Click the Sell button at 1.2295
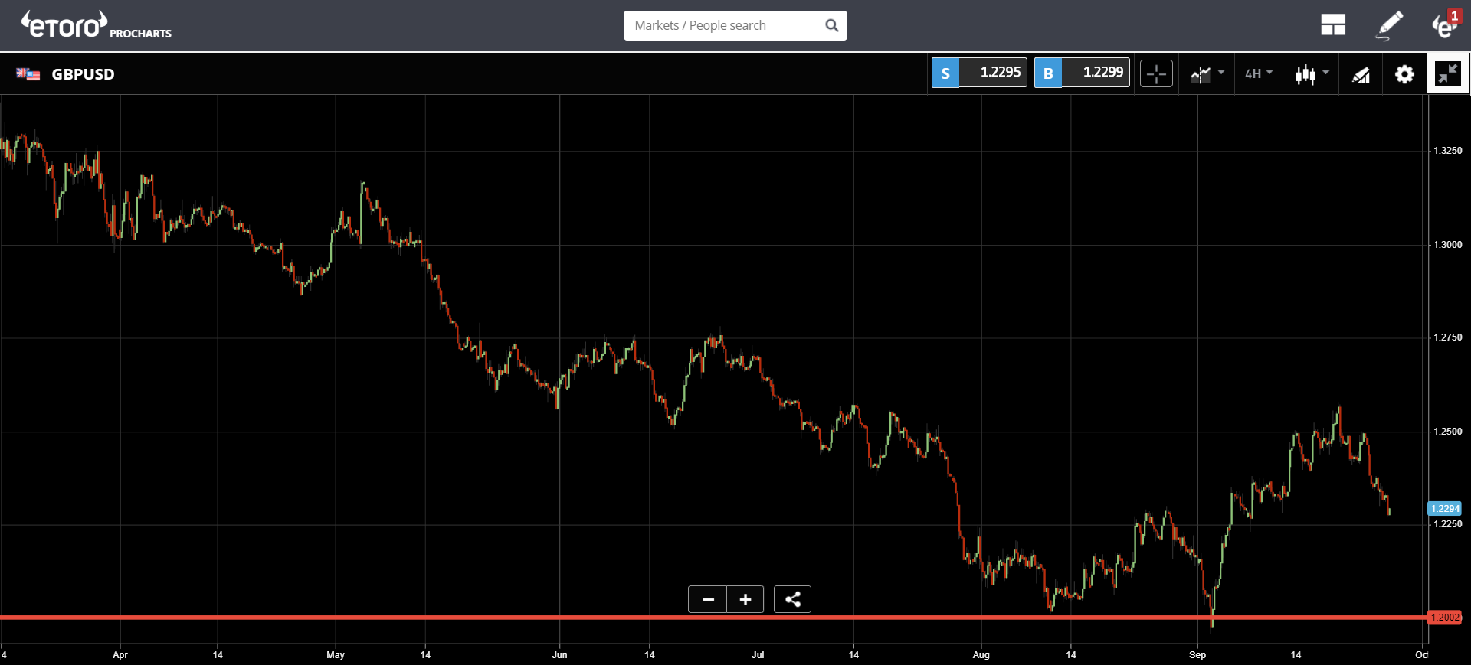 (x=979, y=73)
